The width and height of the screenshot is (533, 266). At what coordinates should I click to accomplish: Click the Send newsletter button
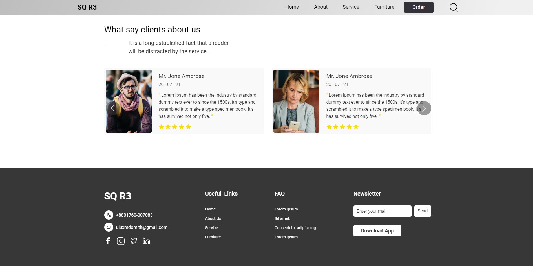(x=423, y=211)
